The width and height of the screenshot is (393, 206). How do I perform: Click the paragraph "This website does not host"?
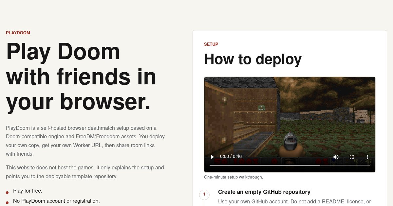click(x=85, y=172)
